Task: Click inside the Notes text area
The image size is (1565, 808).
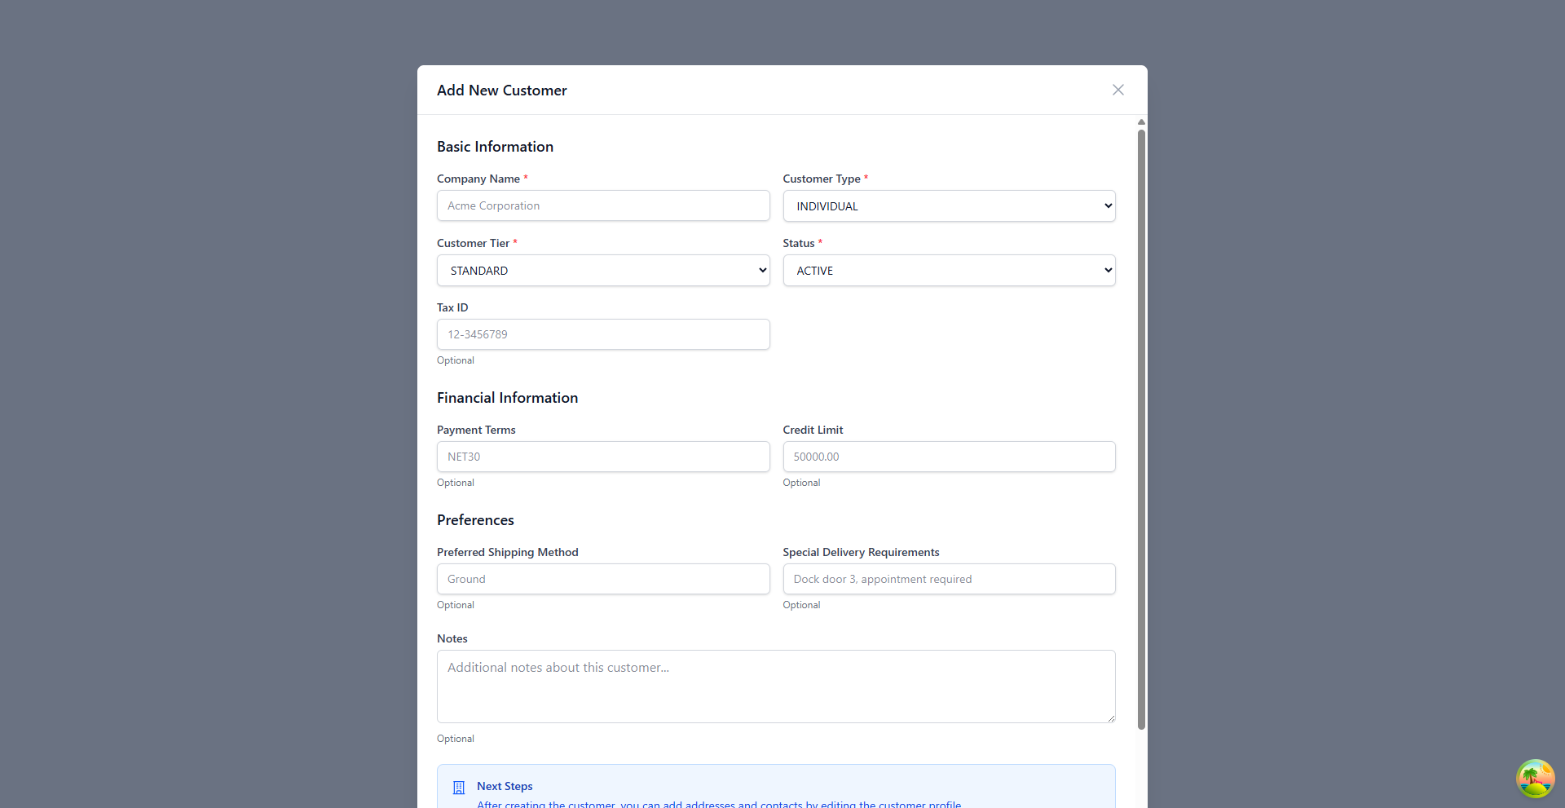Action: click(x=775, y=685)
